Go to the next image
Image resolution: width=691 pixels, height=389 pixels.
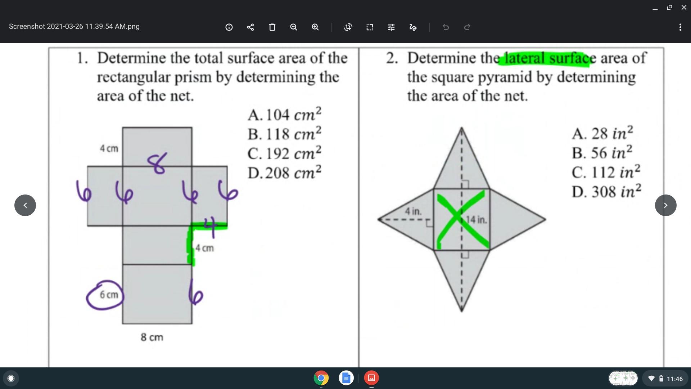[665, 205]
